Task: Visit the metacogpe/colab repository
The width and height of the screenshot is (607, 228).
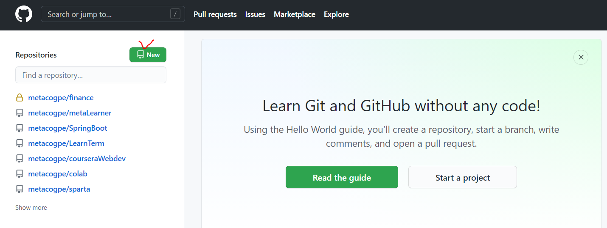Action: (58, 174)
